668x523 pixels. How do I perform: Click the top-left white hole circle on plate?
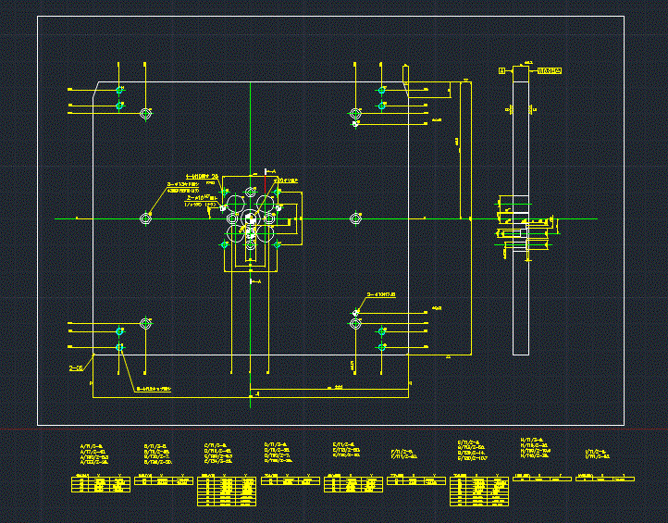[145, 114]
